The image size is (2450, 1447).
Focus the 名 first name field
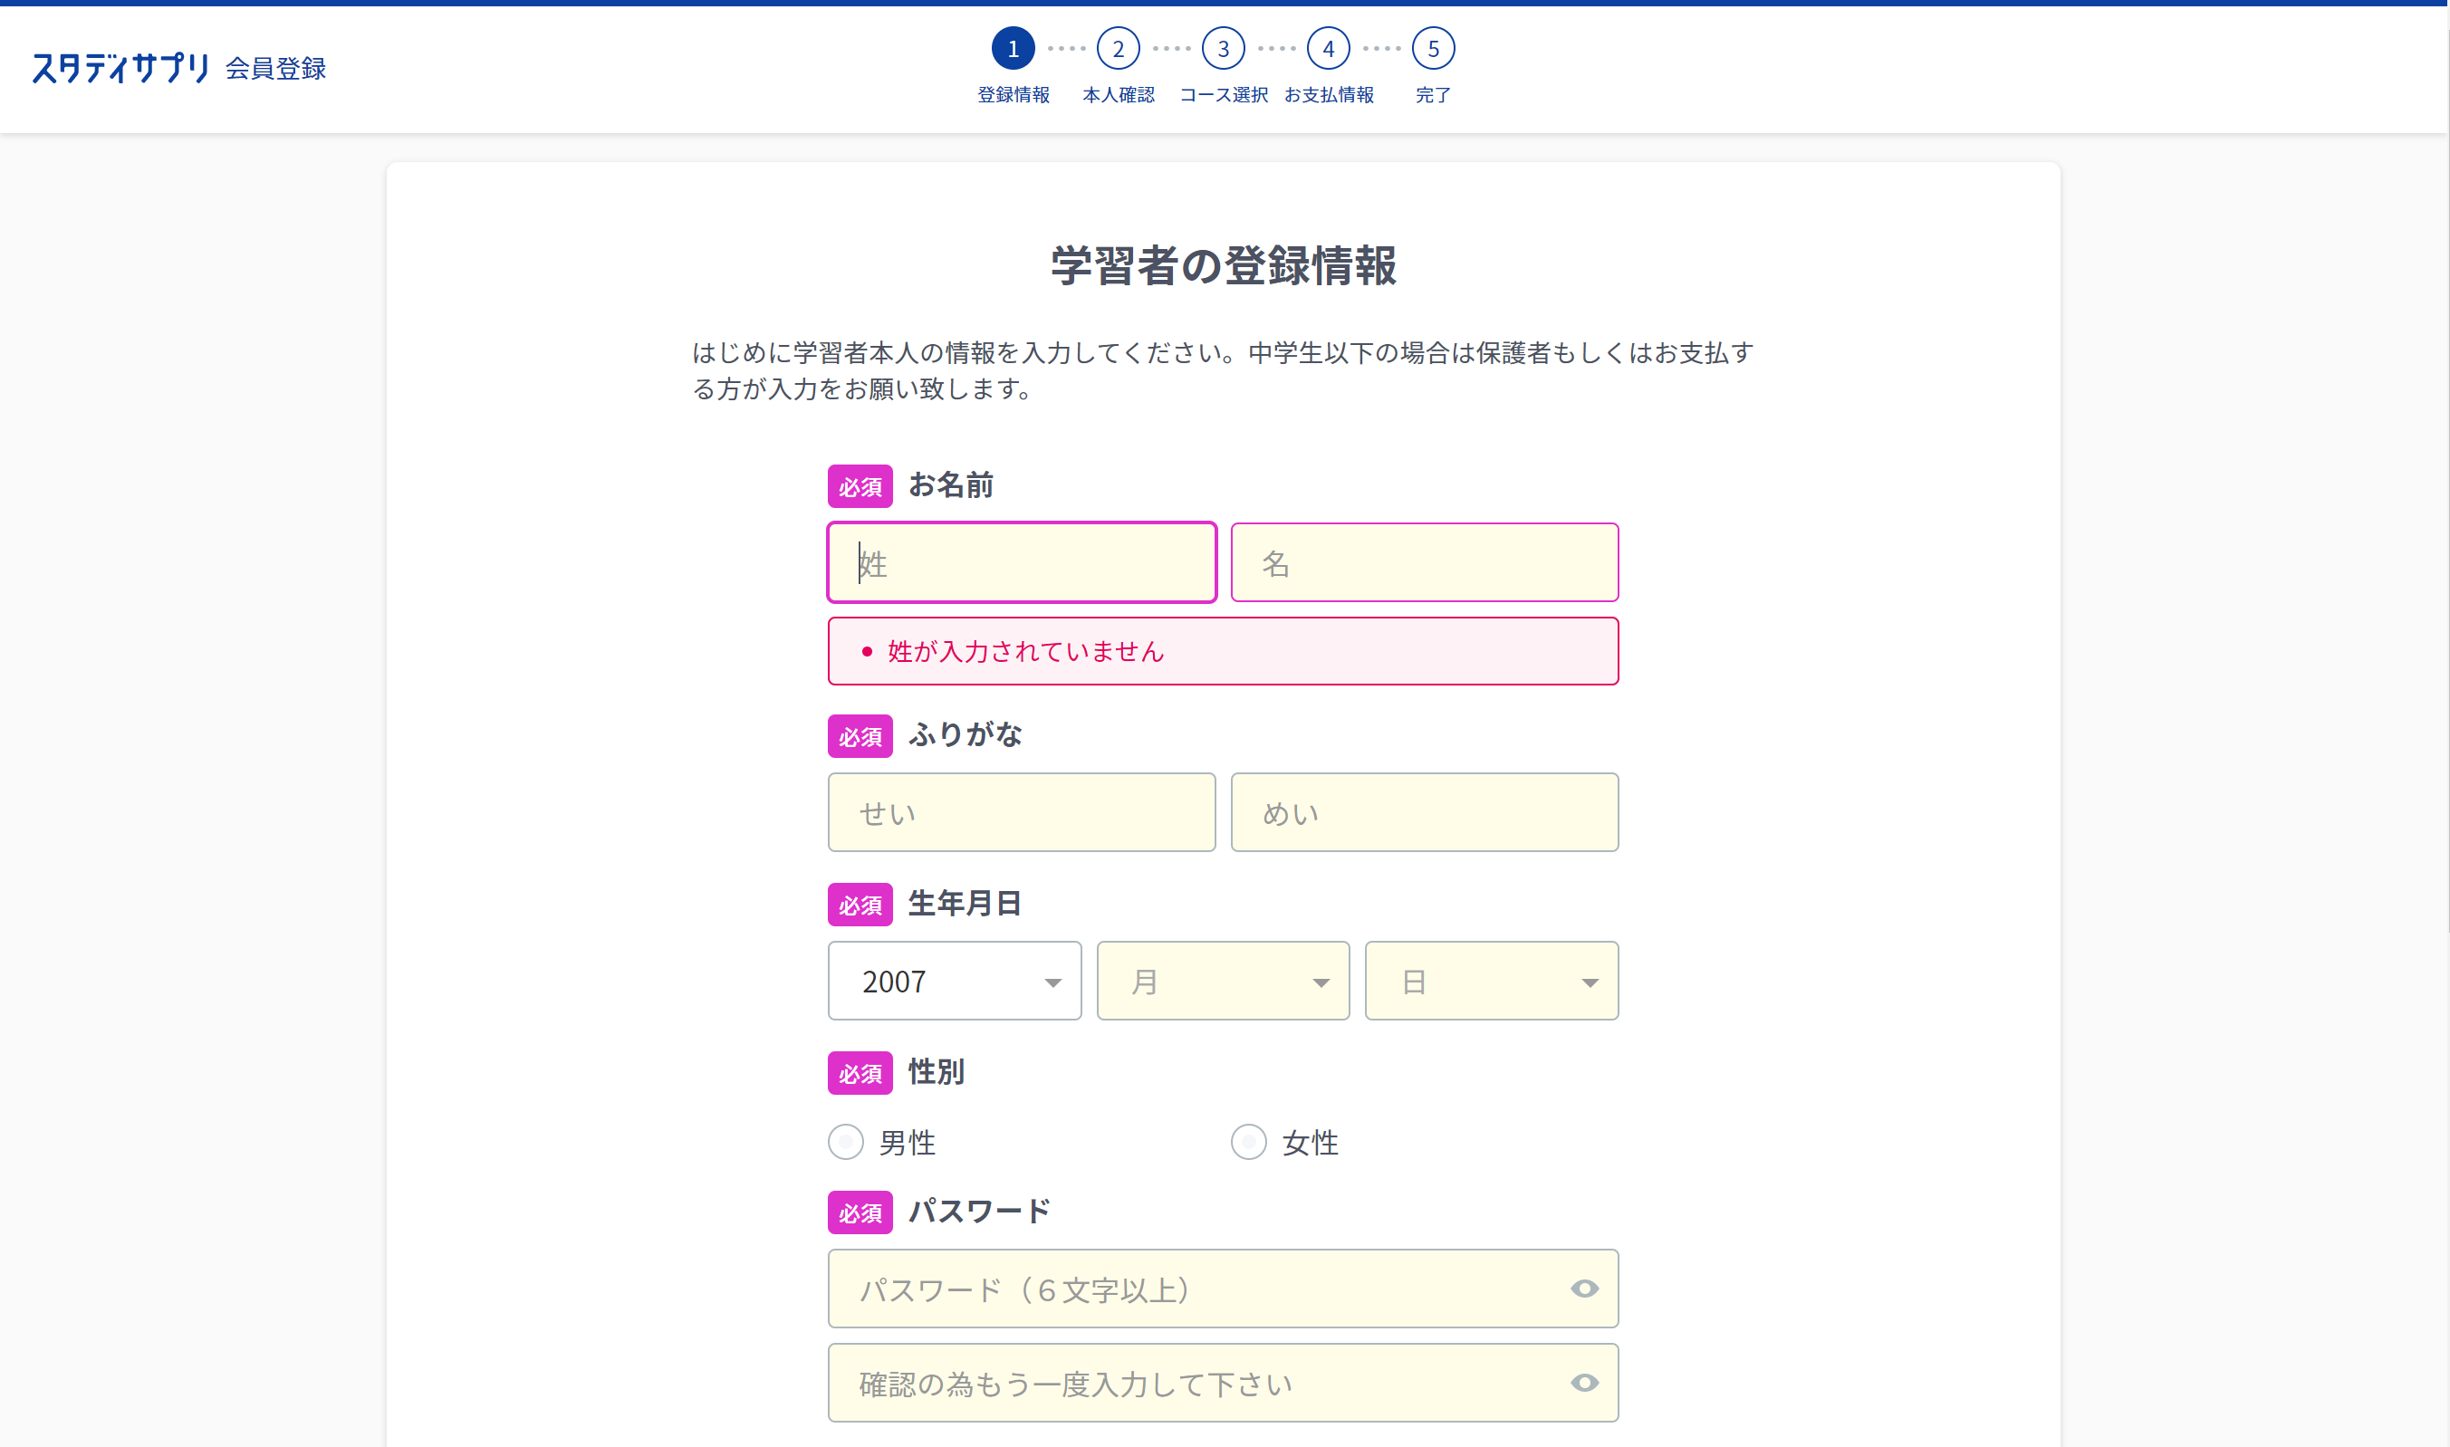coord(1424,562)
